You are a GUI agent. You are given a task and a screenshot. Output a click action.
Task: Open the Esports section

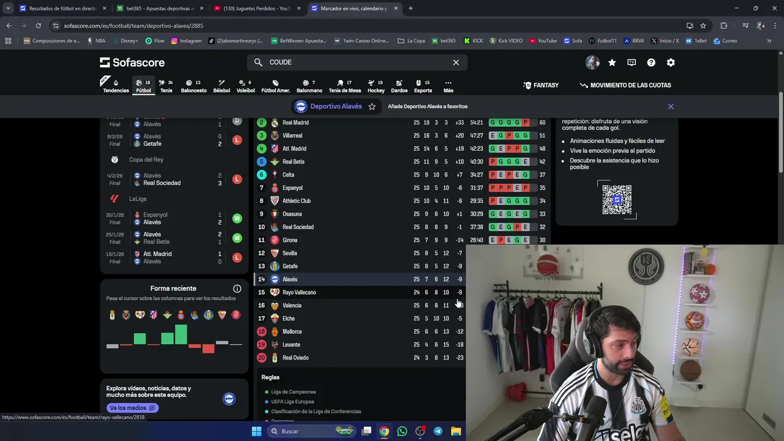(423, 86)
